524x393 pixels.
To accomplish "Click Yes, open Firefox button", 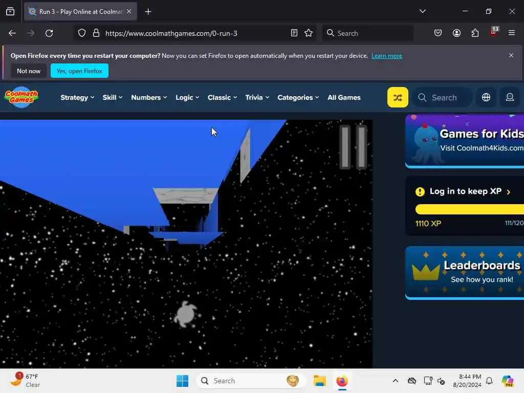I will click(x=79, y=71).
